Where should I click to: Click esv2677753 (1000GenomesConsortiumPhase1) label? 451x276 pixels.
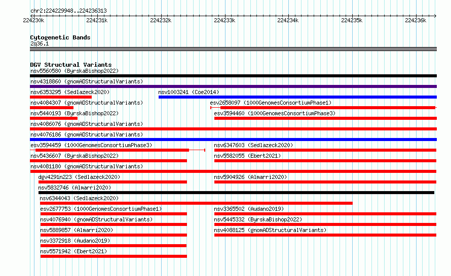point(101,209)
